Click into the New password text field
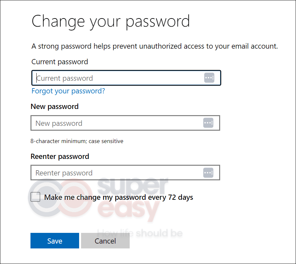The height and width of the screenshot is (264, 296). (x=125, y=123)
